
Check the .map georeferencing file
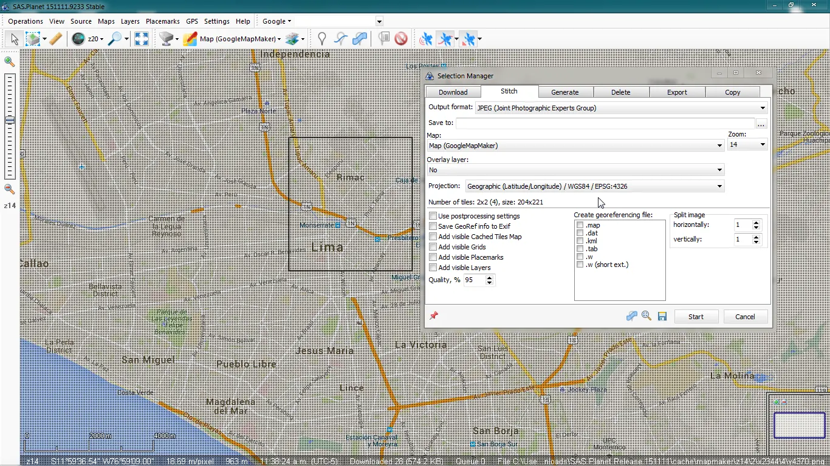[580, 225]
